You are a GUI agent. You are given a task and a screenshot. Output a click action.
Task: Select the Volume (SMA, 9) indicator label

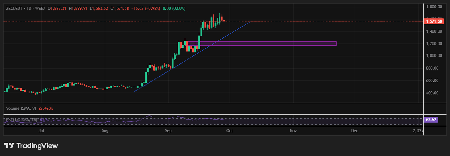[x=21, y=108]
